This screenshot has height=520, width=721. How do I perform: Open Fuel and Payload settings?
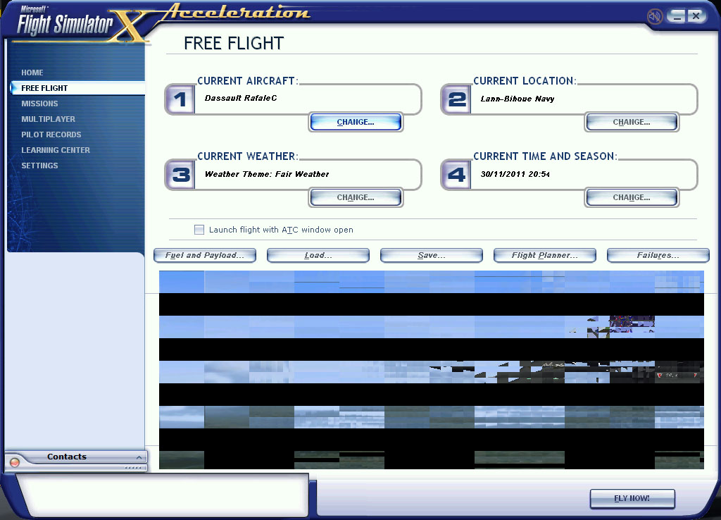tap(205, 255)
